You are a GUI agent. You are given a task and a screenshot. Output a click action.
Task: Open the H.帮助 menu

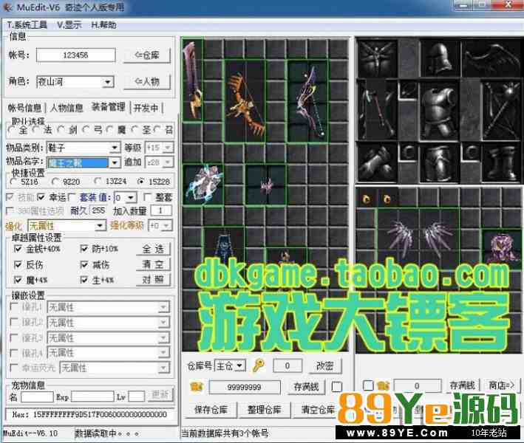tap(104, 25)
